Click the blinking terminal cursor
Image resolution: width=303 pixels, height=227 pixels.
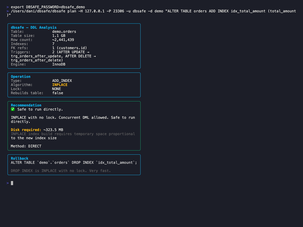click(x=12, y=183)
